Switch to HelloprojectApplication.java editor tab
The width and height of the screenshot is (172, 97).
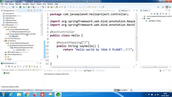104,11
